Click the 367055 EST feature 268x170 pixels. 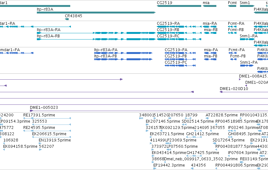pos(211,131)
